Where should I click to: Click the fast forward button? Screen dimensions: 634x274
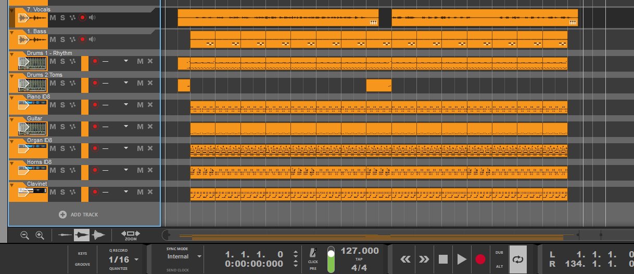coord(424,259)
